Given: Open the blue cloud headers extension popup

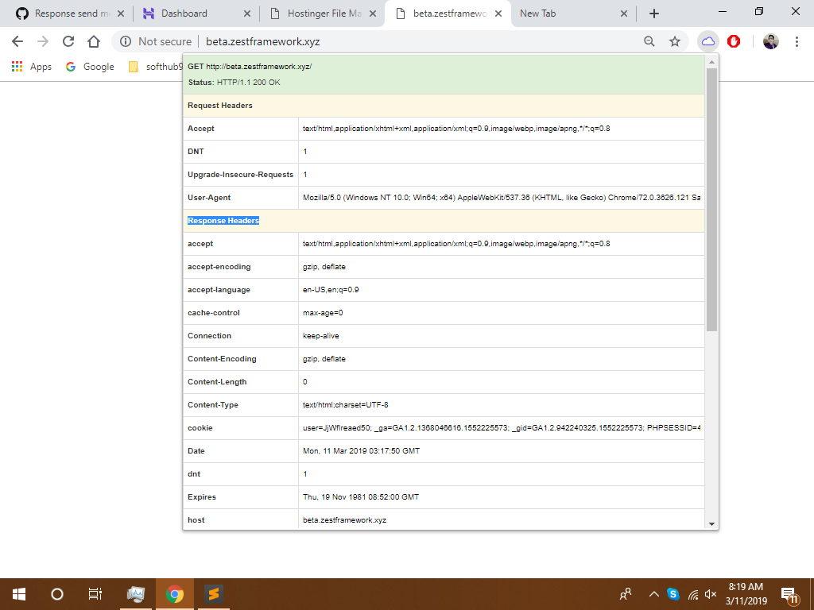Looking at the screenshot, I should (707, 41).
